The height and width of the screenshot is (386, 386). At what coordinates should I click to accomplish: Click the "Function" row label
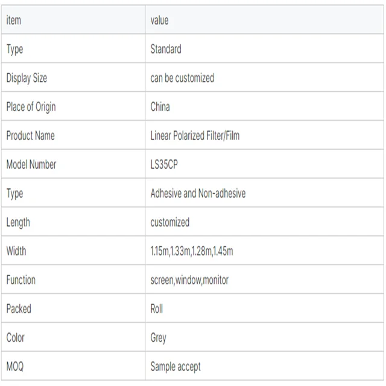21,280
